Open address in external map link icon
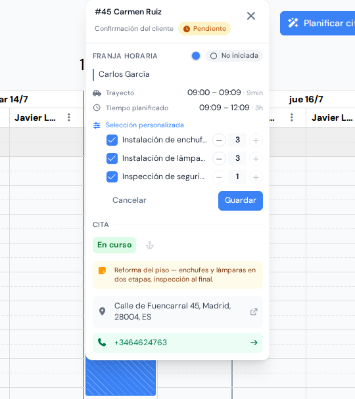Viewport: 355px width, 399px height. click(x=254, y=312)
